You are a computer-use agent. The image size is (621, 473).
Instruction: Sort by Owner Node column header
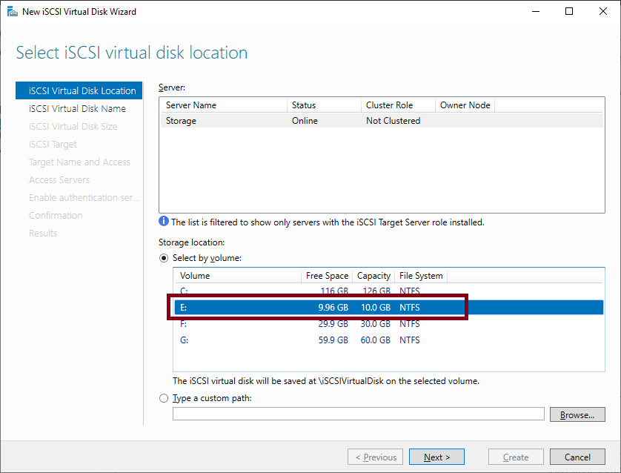coord(465,105)
